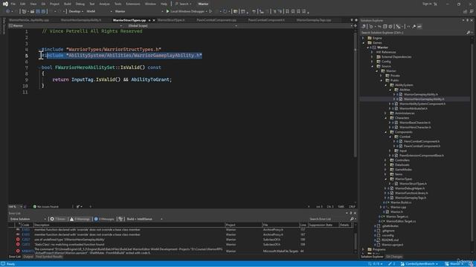Toggle the Errors filter in Error List
The width and height of the screenshot is (476, 267).
[58, 219]
